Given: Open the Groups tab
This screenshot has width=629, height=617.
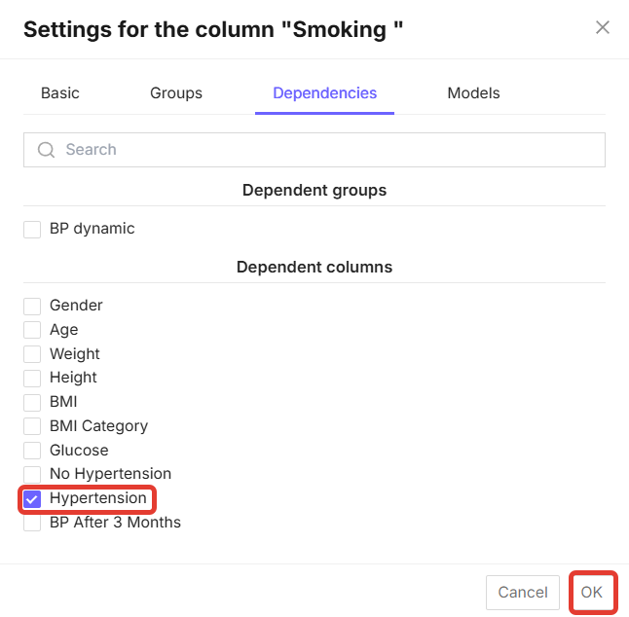Looking at the screenshot, I should coord(176,93).
